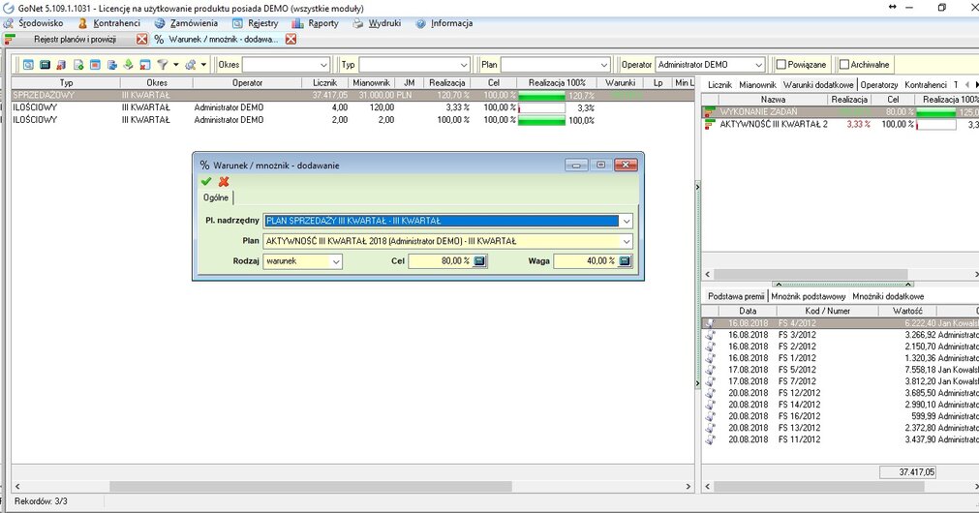979x513 pixels.
Task: Switch to the Operatorzy tab
Action: [879, 85]
